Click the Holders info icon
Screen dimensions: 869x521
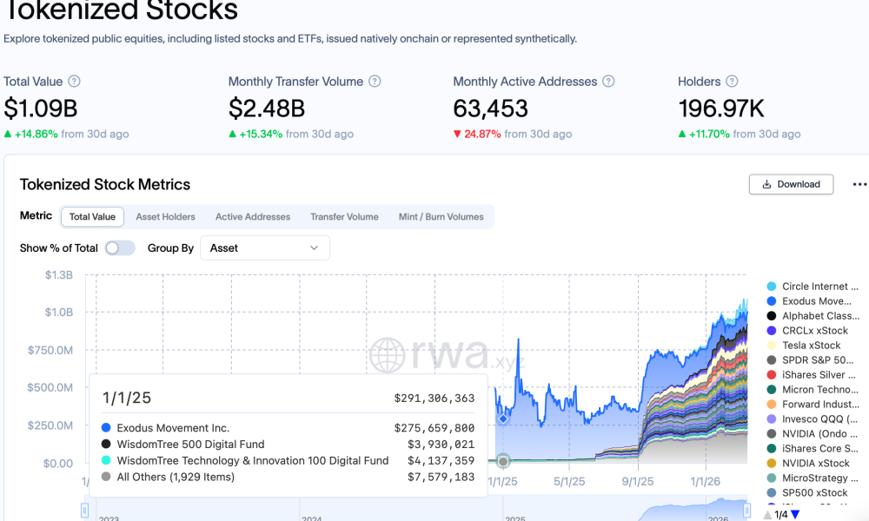732,82
